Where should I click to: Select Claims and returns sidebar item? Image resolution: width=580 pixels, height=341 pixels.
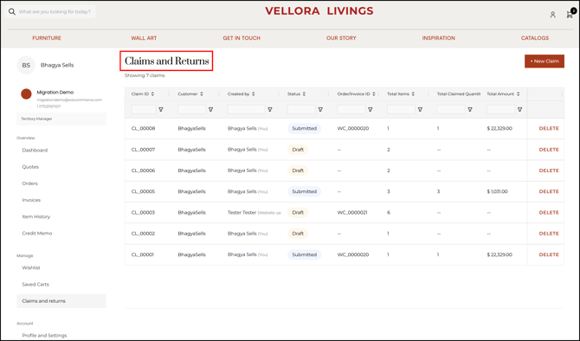tap(61, 301)
